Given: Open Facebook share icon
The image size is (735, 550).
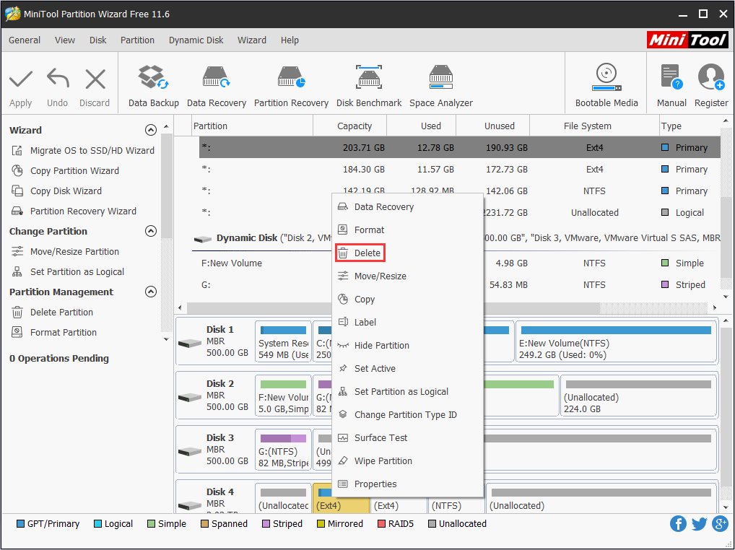Looking at the screenshot, I should click(678, 524).
